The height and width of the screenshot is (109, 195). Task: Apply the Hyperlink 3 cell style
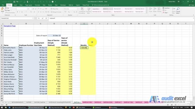point(97,9)
